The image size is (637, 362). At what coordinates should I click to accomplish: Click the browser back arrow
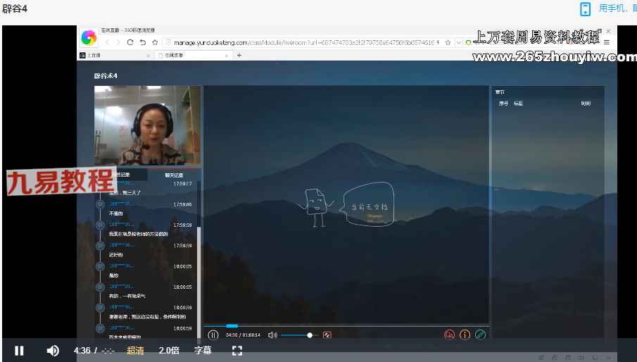click(108, 42)
